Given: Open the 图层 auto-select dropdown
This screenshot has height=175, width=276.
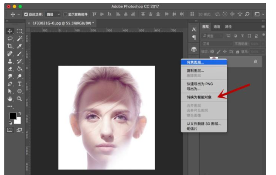Looking at the screenshot, I should coord(52,14).
